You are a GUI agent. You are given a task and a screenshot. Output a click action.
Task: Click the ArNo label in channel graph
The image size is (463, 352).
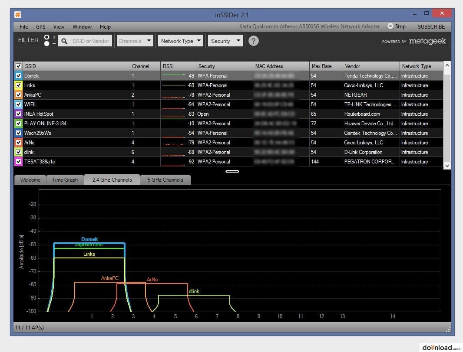(x=152, y=280)
